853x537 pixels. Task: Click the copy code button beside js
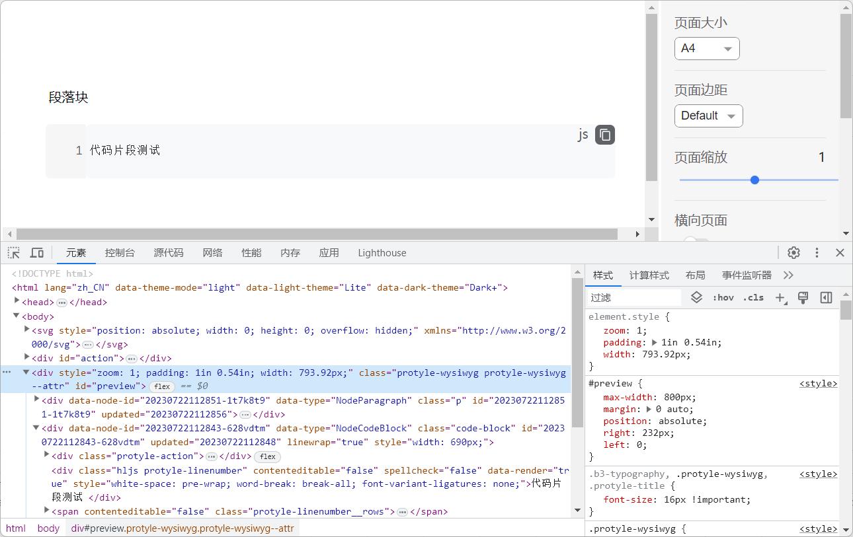click(x=604, y=135)
